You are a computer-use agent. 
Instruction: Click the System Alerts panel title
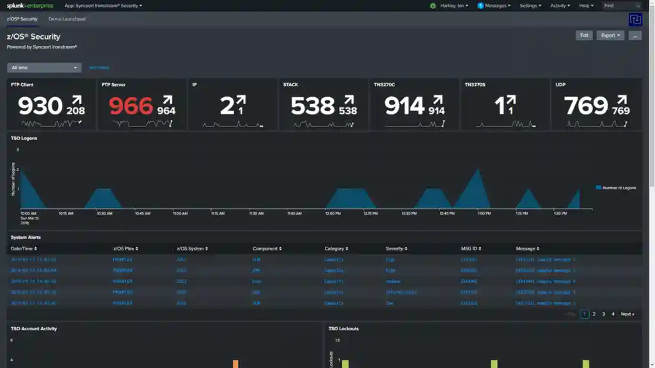[x=26, y=238]
